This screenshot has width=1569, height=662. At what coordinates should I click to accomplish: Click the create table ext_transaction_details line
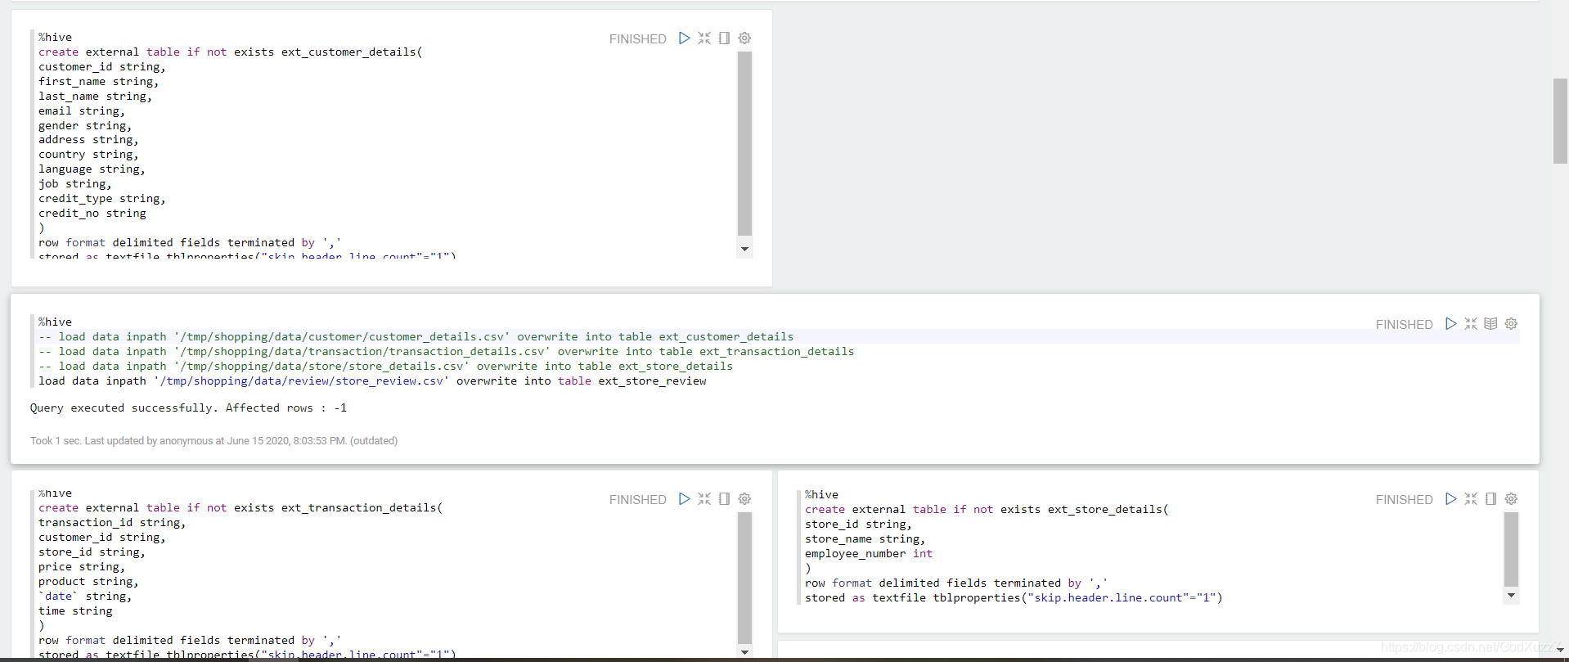tap(241, 508)
